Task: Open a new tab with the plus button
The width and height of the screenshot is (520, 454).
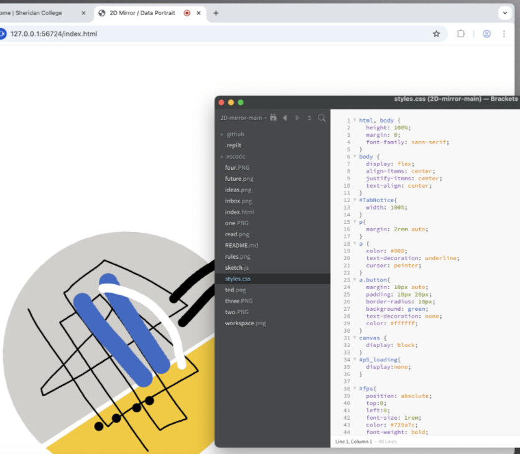Action: [x=215, y=12]
